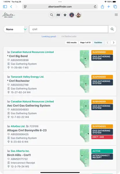Open the round search icon in header
The height and width of the screenshot is (174, 120).
tap(52, 15)
